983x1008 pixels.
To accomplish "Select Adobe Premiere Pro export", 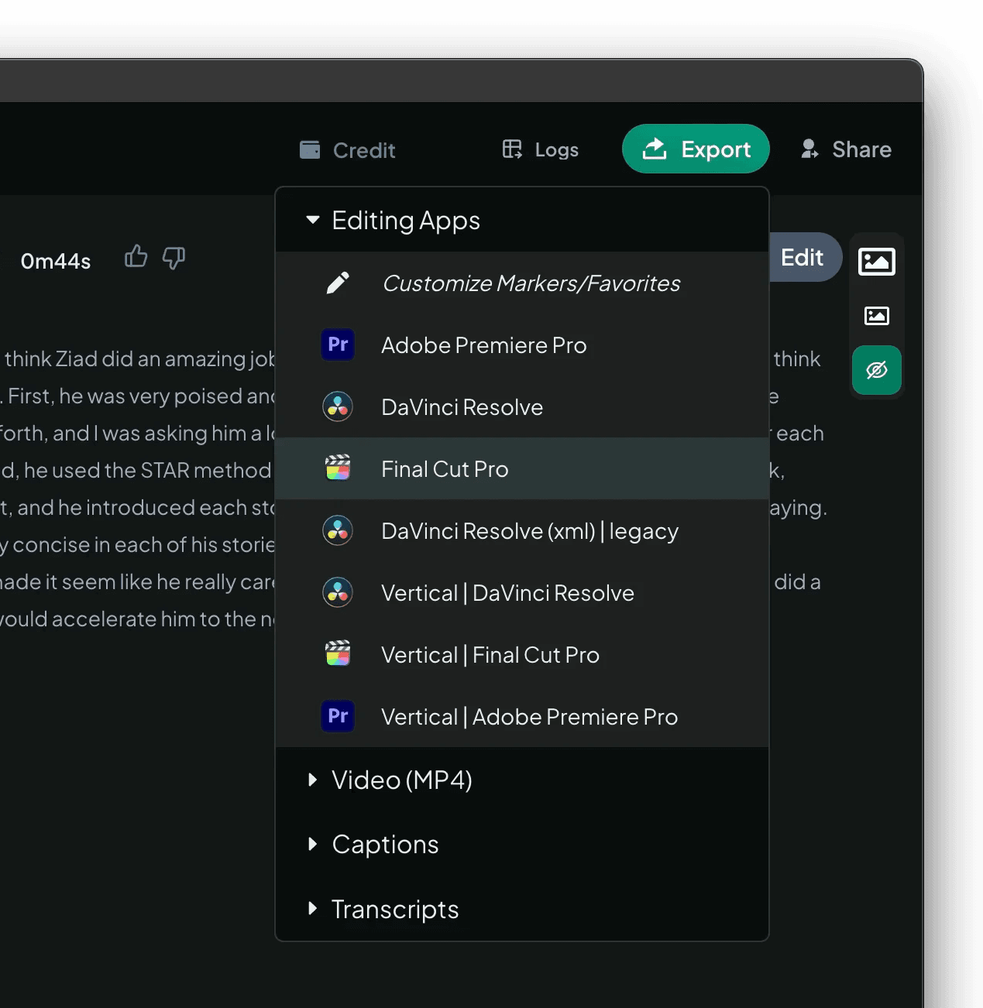I will point(522,345).
